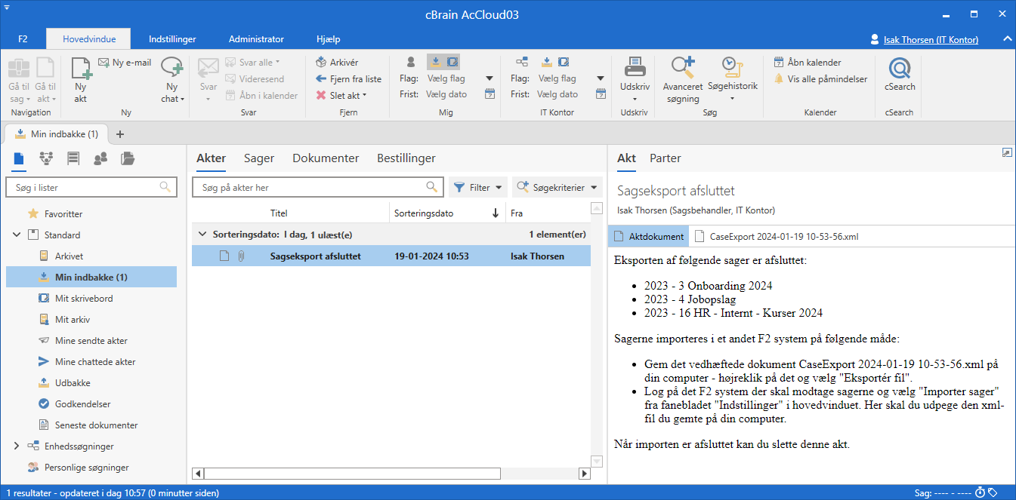This screenshot has width=1016, height=500.
Task: Open the Sager tab
Action: (258, 158)
